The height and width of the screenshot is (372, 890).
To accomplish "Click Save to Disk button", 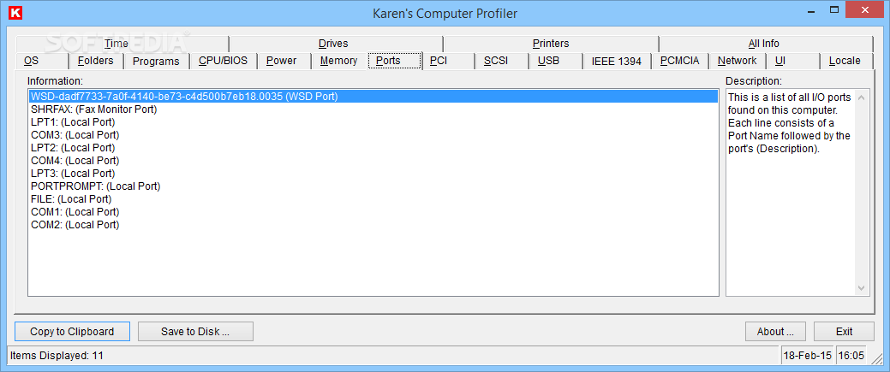I will point(195,332).
